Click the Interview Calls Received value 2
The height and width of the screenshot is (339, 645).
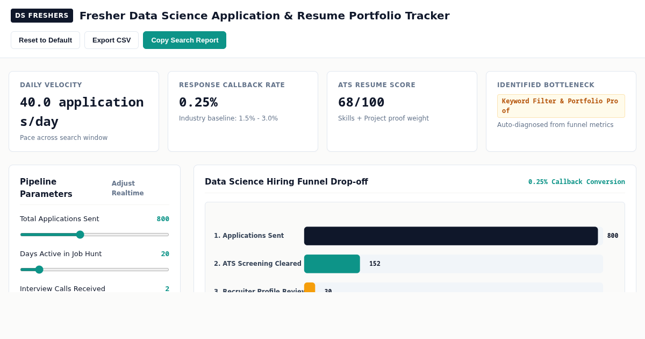click(x=167, y=289)
